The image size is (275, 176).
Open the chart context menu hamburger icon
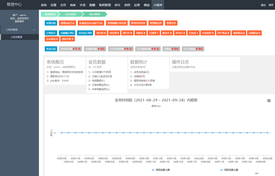(x=269, y=101)
